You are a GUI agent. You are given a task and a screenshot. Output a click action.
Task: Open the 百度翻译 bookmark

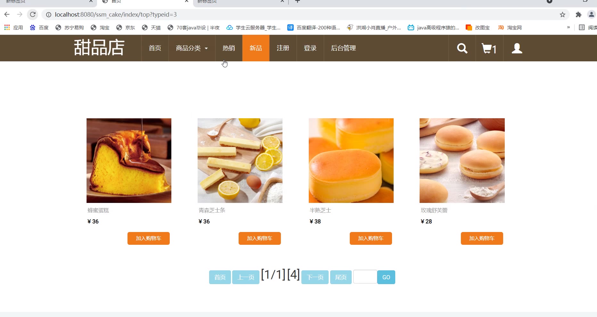(314, 27)
